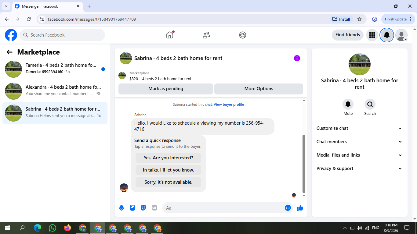Open Groups icon in top navigation
The image size is (417, 234).
[x=243, y=35]
